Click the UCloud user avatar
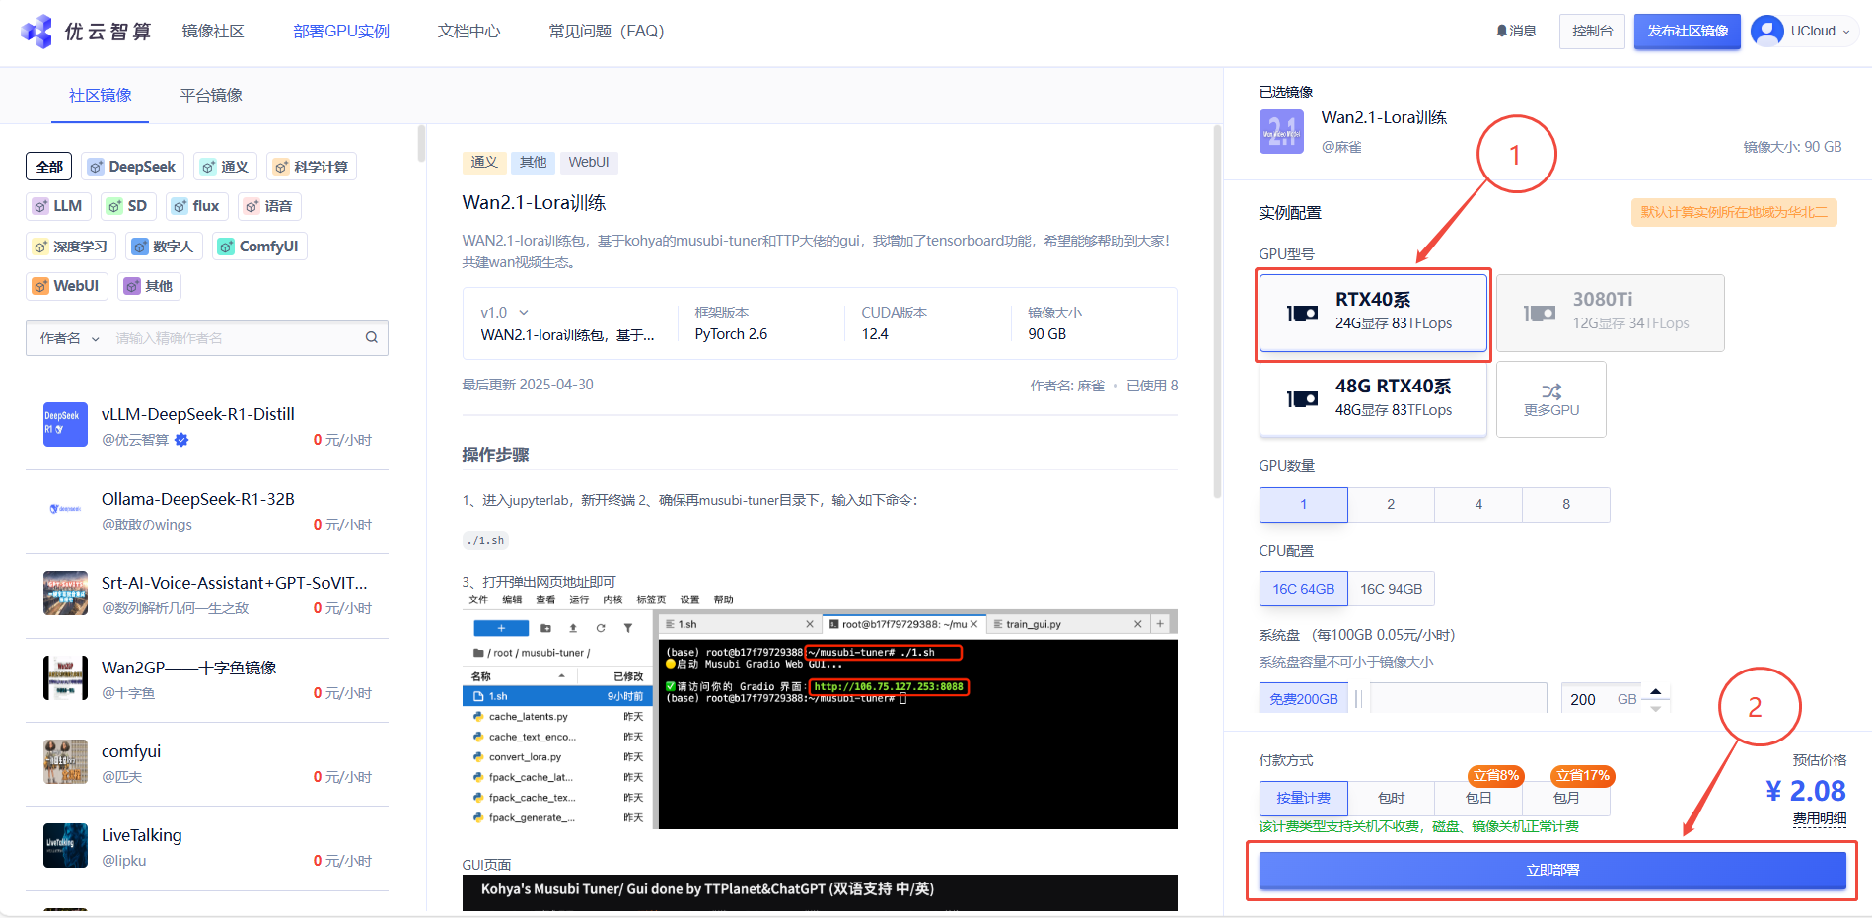Image resolution: width=1872 pixels, height=918 pixels. [x=1766, y=31]
